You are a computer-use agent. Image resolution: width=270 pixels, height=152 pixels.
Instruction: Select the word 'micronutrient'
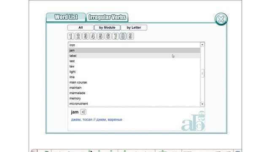coord(134,104)
